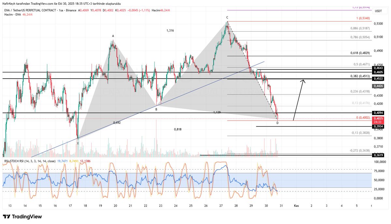The width and height of the screenshot is (391, 224).
Task: Click harmonic pattern point X label
Action: (78, 143)
